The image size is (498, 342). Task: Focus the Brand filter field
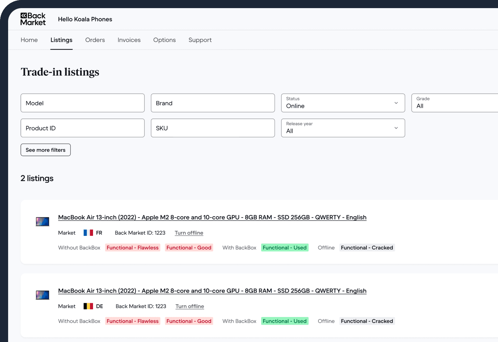click(x=213, y=103)
